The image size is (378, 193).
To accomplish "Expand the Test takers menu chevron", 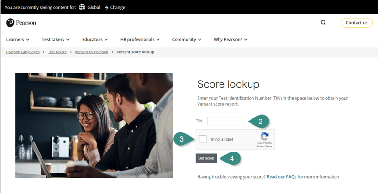I will (x=68, y=40).
